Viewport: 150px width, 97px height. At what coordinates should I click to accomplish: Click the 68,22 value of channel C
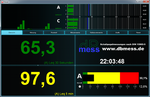pos(144,24)
